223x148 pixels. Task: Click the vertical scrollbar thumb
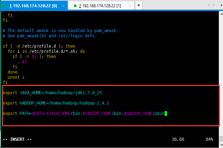221,139
